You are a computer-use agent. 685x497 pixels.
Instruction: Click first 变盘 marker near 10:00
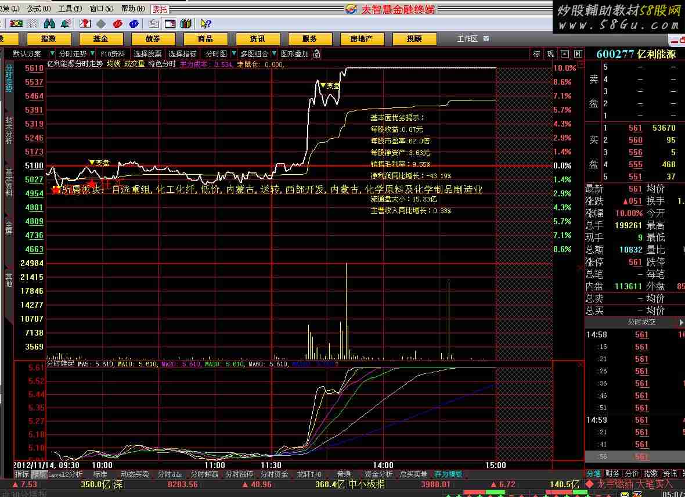[99, 163]
